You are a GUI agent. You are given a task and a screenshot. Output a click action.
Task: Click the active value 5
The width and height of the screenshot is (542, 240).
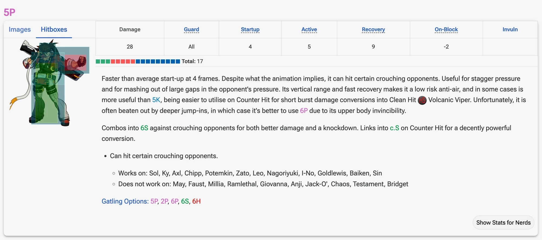click(x=309, y=47)
